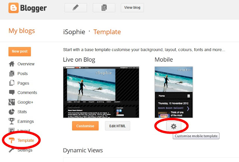The image size is (239, 162).
Task: Go to Posts section
Action: pos(22,74)
